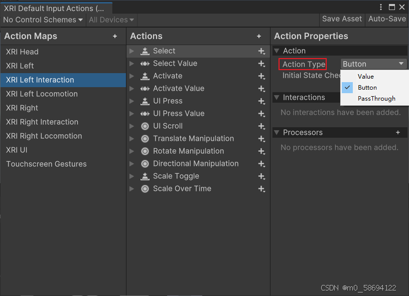The image size is (409, 296).
Task: Add a binding to UI Scroll action
Action: click(261, 126)
